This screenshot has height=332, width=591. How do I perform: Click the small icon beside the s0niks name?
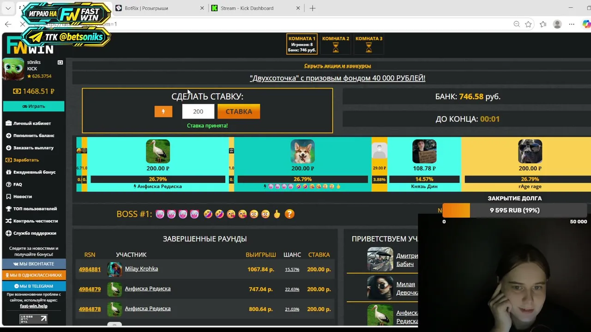coord(60,62)
